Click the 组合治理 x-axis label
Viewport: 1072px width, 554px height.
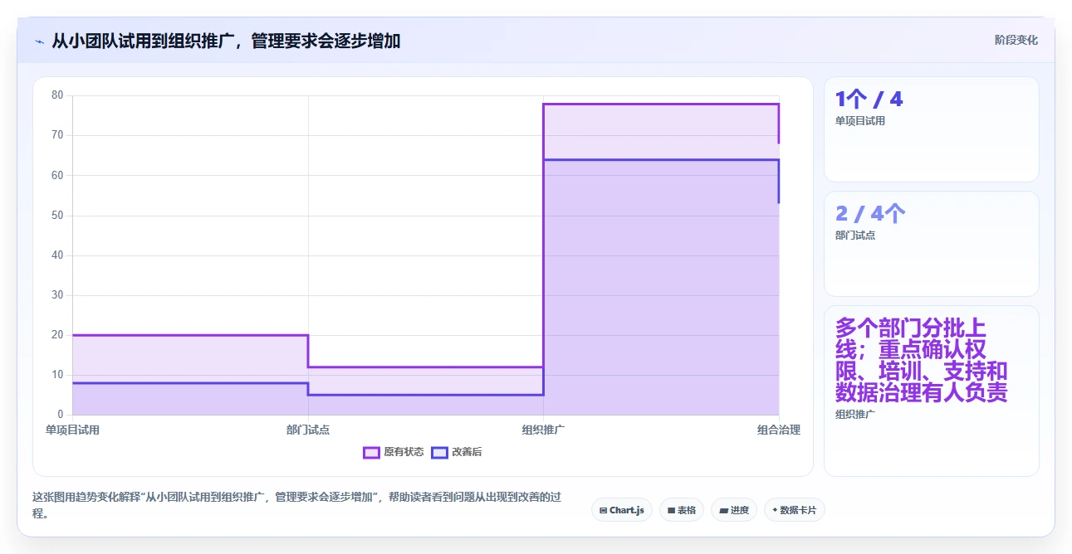click(779, 430)
